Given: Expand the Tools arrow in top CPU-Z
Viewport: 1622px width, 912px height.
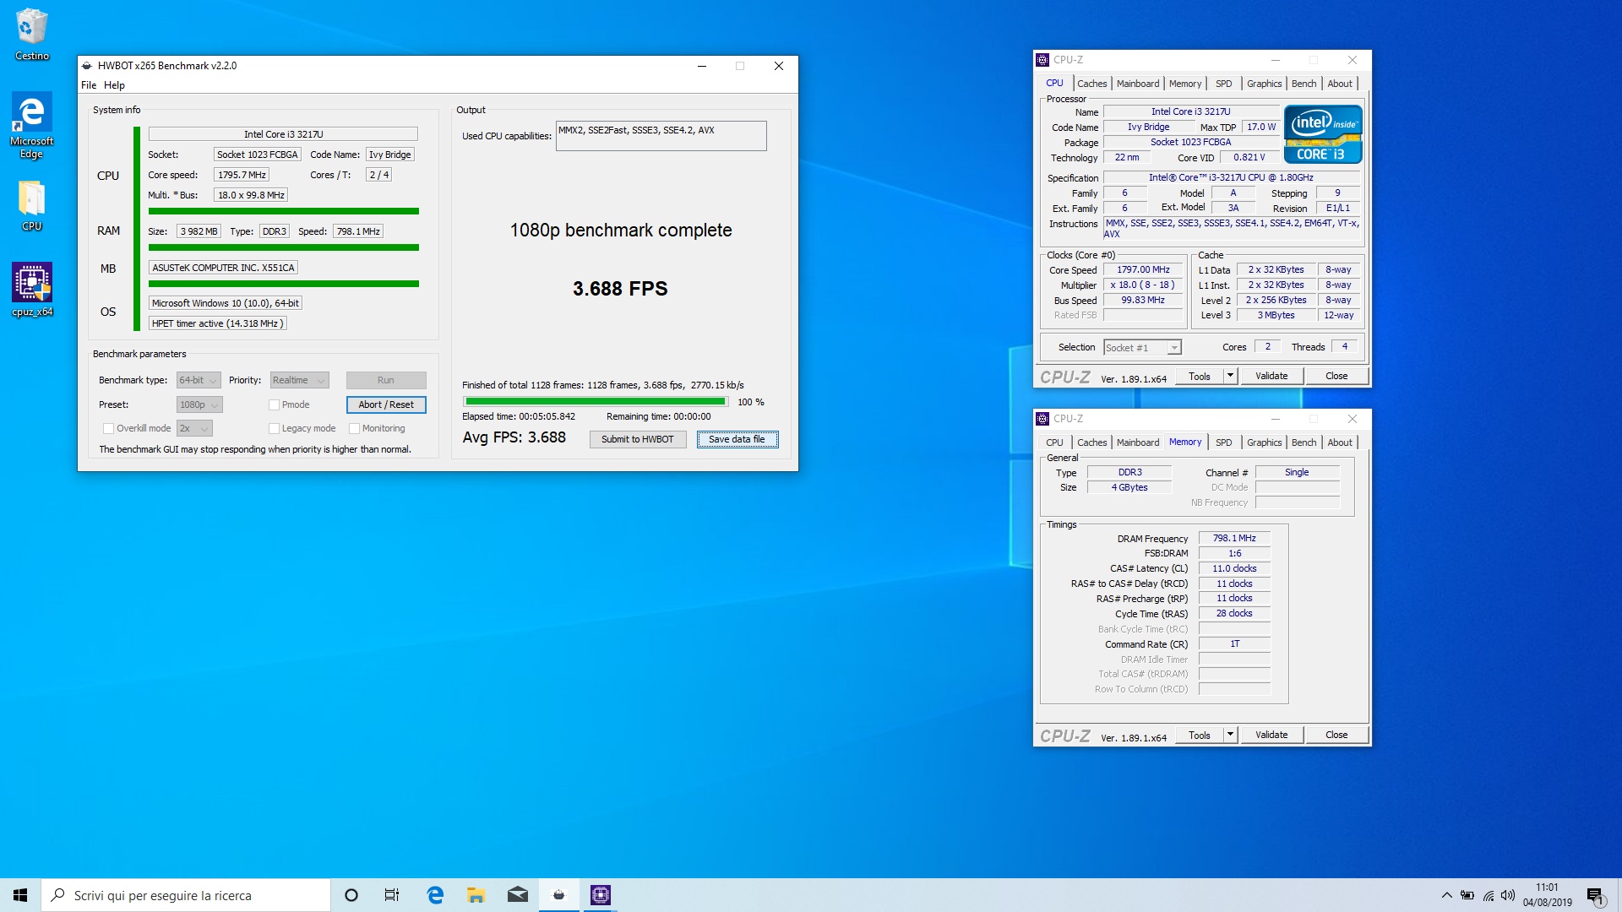Looking at the screenshot, I should [x=1231, y=377].
